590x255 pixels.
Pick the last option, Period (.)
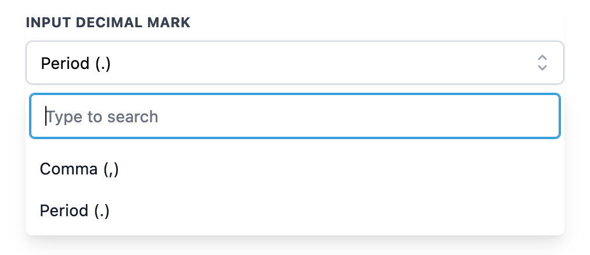click(x=75, y=210)
